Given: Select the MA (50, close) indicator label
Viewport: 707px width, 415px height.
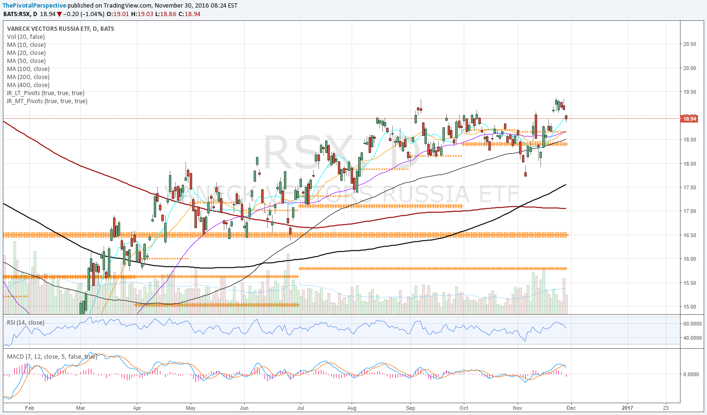Looking at the screenshot, I should [x=27, y=61].
